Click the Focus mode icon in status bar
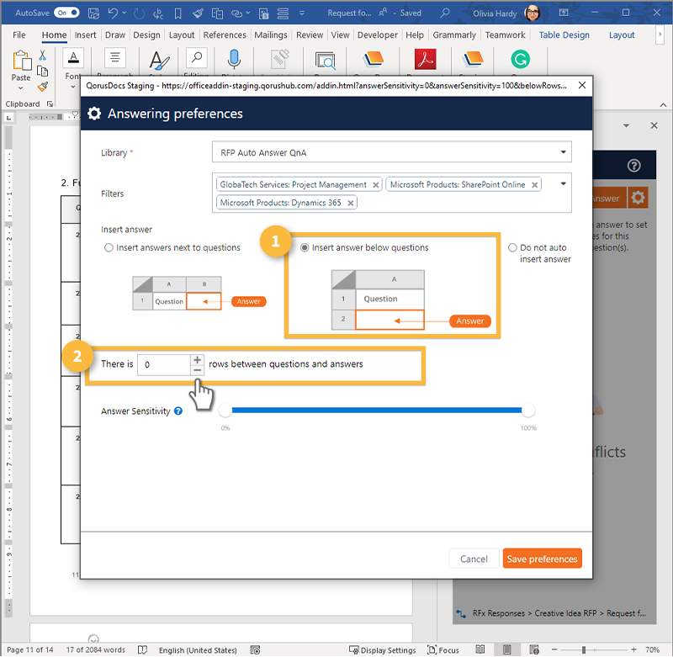 443,649
